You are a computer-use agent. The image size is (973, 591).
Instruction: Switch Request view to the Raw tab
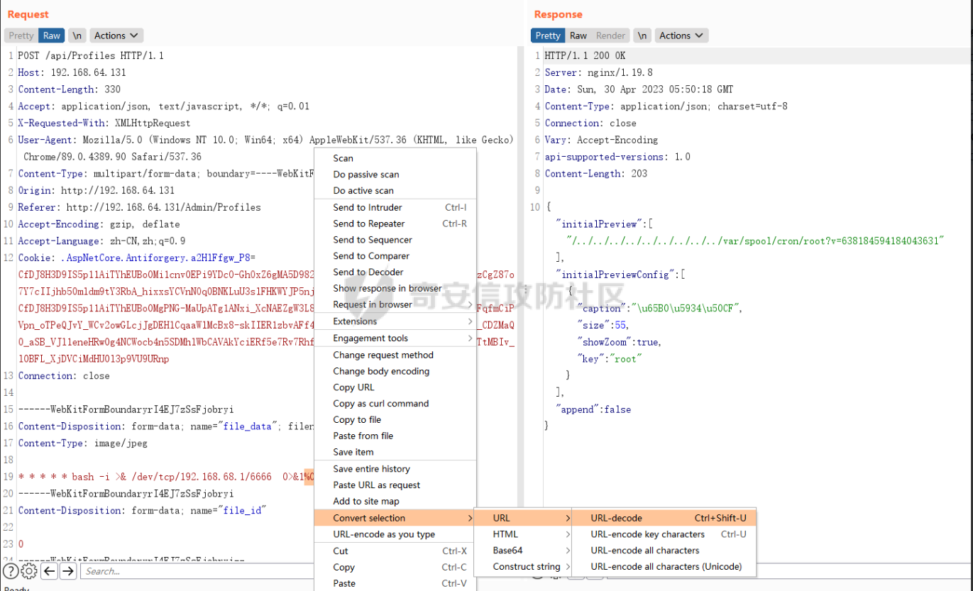click(52, 35)
